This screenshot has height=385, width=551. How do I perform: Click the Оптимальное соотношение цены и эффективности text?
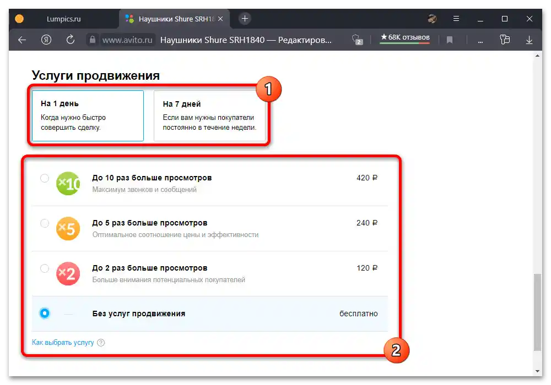tap(175, 235)
